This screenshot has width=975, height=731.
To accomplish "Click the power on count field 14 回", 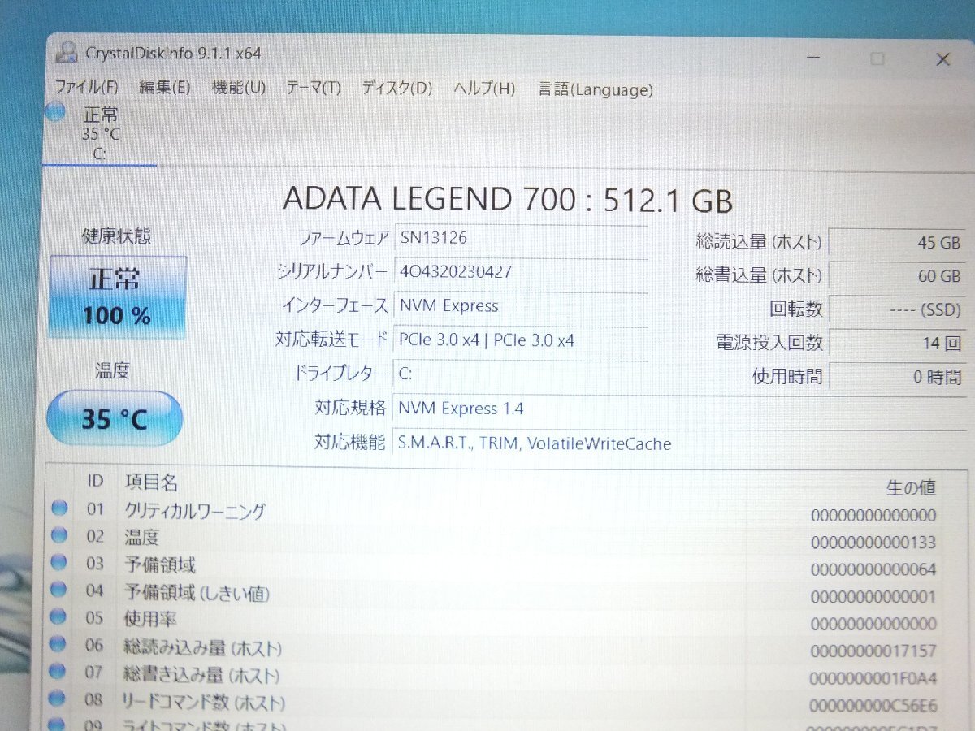I will coord(899,344).
